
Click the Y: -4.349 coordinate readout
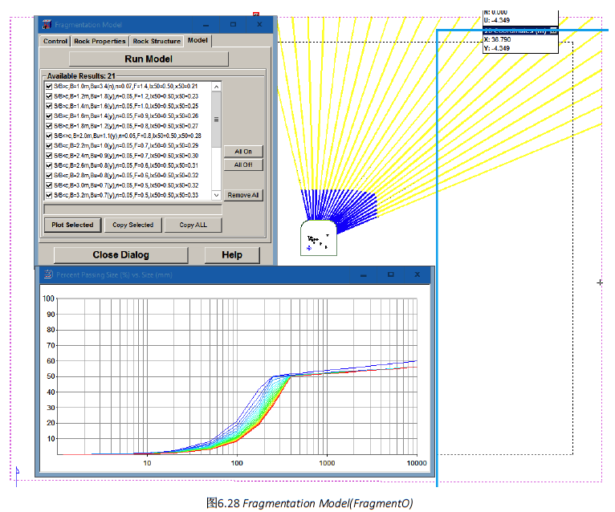pyautogui.click(x=497, y=49)
